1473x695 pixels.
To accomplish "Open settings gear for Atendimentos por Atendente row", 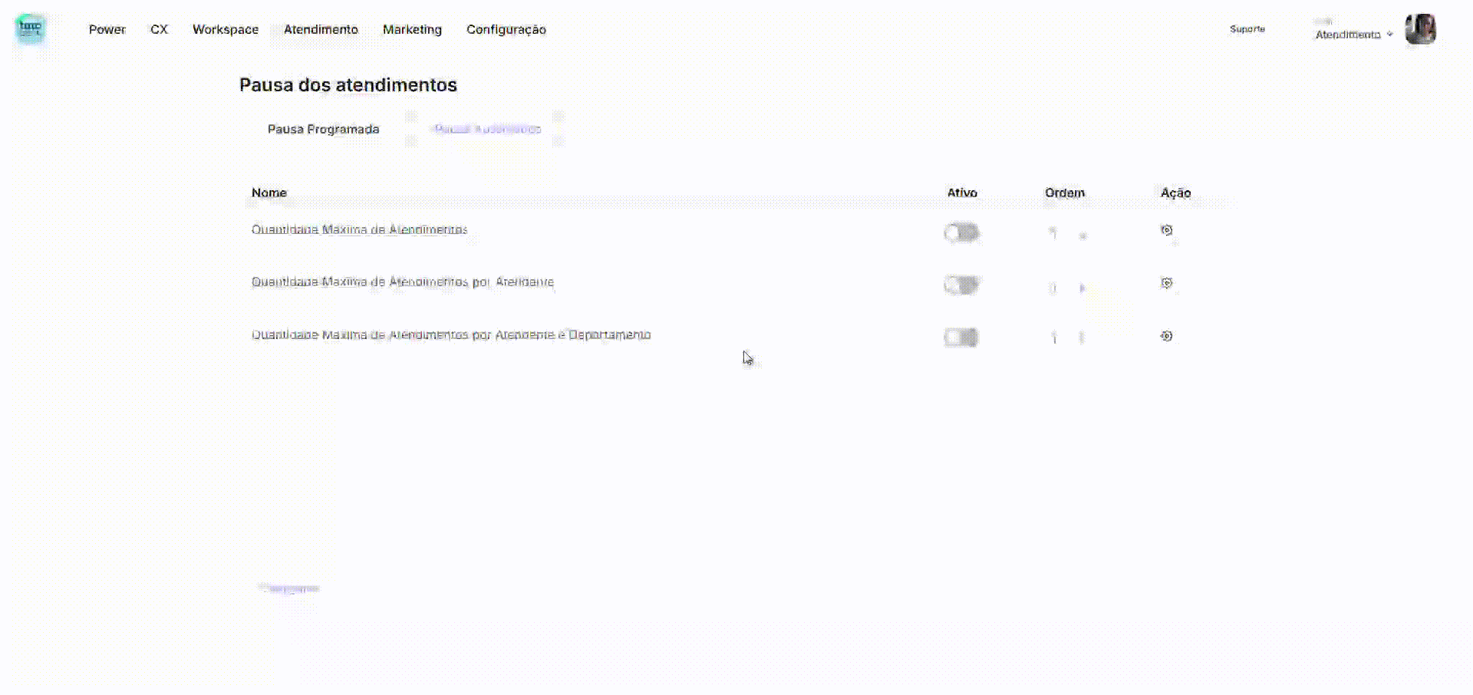I will [1166, 283].
